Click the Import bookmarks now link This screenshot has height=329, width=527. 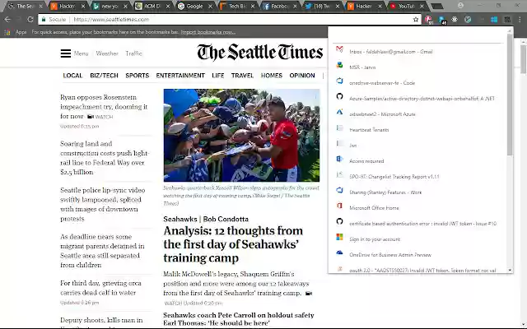[208, 32]
